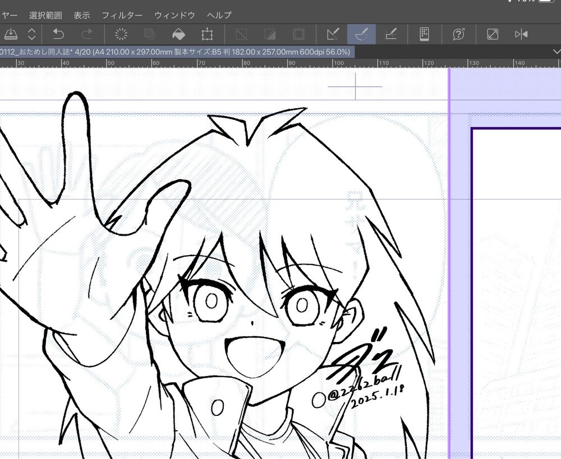
Task: Click the Scale/Rotate transform icon
Action: [207, 34]
